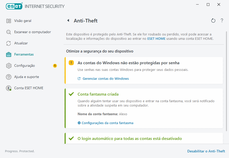Click the notification badge on Configuração

55,65
